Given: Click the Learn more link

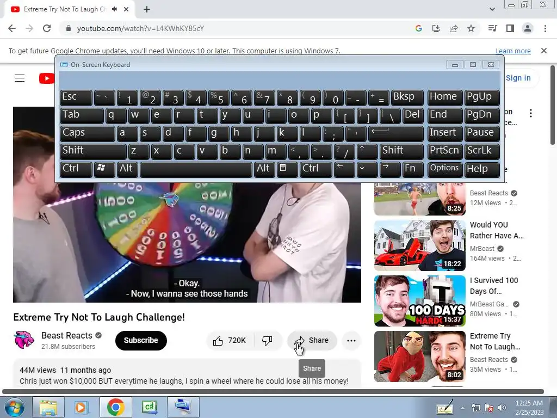Looking at the screenshot, I should [513, 51].
